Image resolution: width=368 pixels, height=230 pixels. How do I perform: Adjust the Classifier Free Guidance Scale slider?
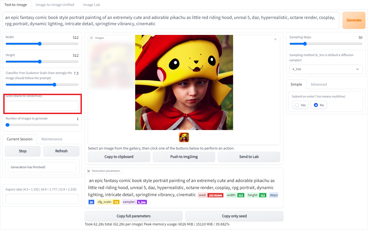coord(42,85)
